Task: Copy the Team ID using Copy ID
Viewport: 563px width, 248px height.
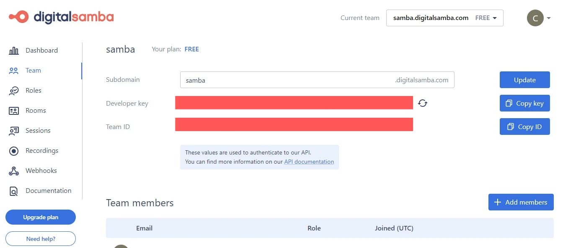Action: pyautogui.click(x=524, y=127)
